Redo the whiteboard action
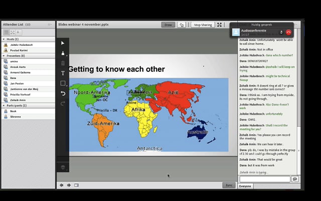321x201 pixels. [63, 104]
